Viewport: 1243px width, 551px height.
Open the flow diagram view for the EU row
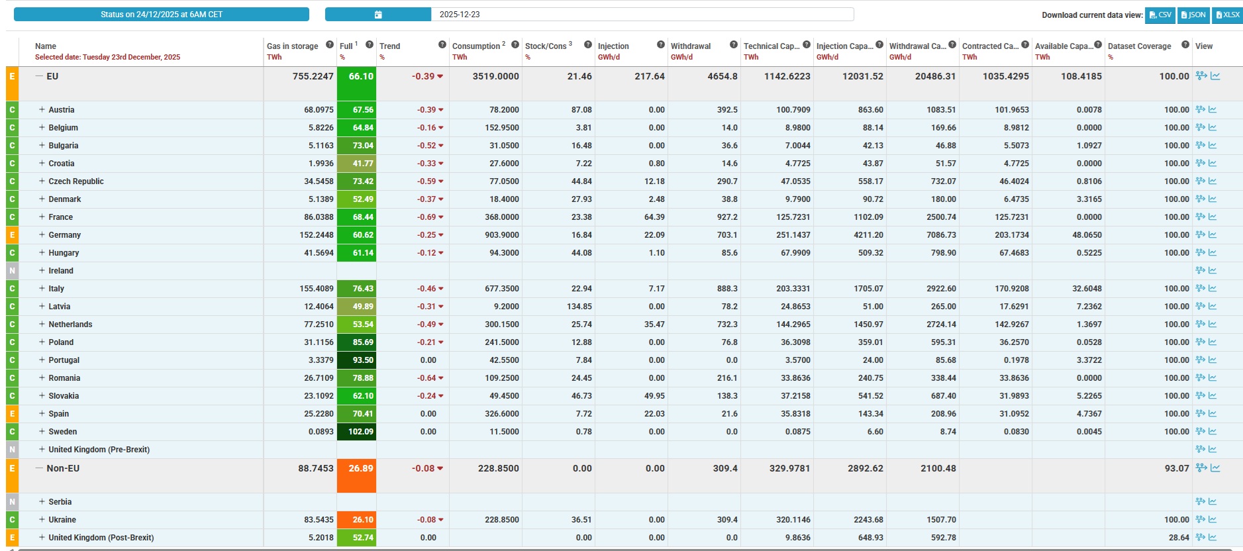(x=1201, y=76)
